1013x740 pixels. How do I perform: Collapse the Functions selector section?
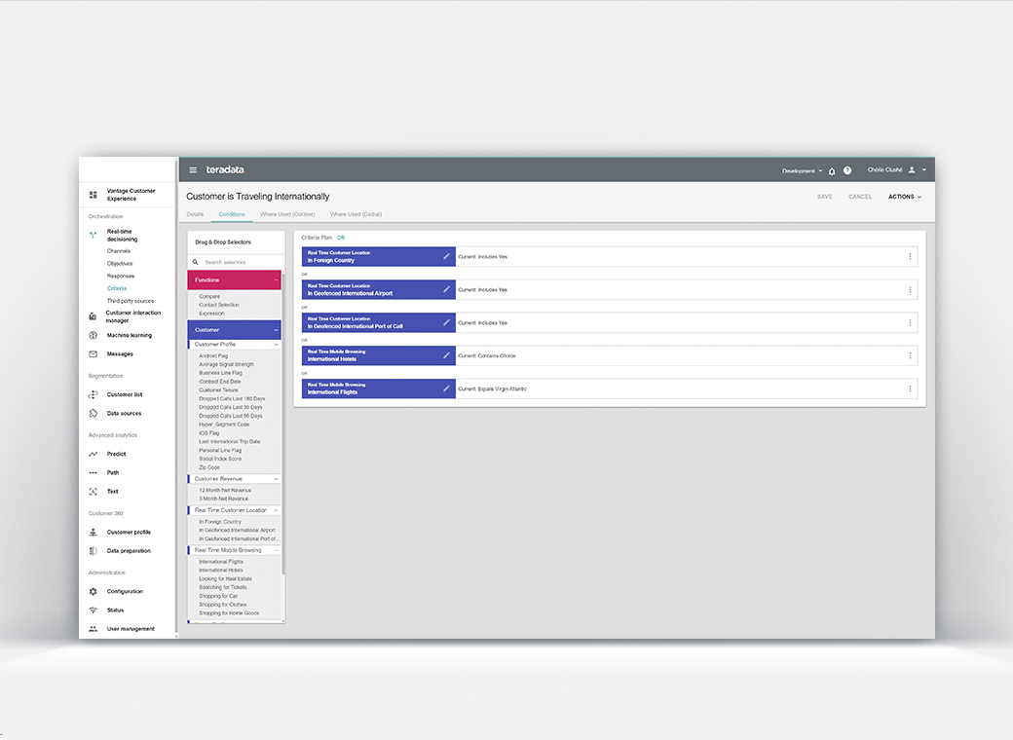(276, 280)
